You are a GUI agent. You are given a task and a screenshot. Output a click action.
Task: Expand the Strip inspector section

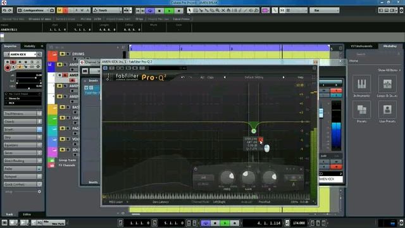point(23,137)
